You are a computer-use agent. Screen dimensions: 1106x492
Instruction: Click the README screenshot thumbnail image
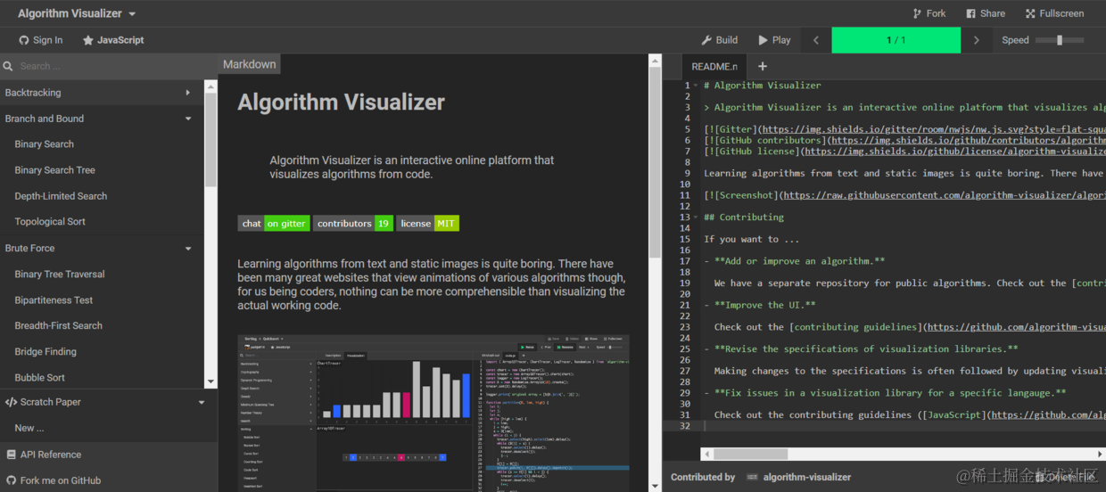433,413
